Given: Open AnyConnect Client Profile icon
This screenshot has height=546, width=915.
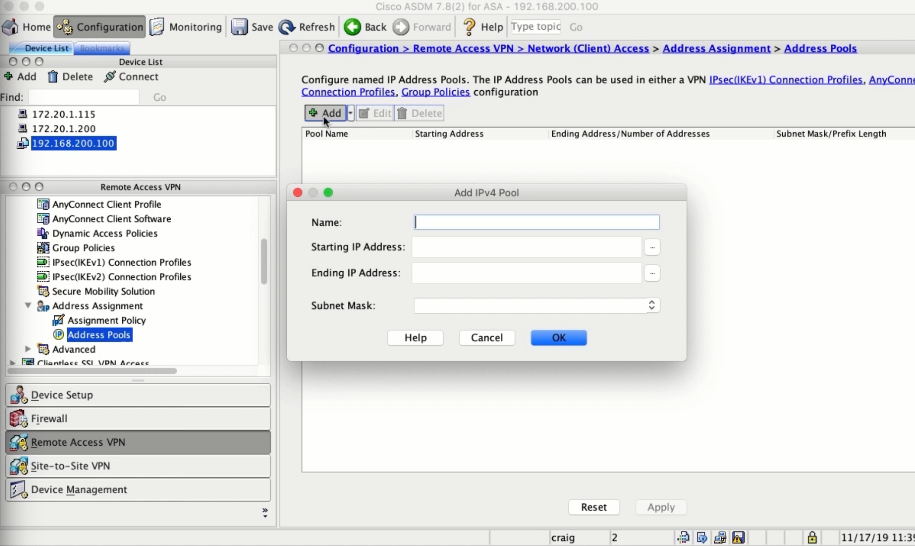Looking at the screenshot, I should pyautogui.click(x=43, y=204).
